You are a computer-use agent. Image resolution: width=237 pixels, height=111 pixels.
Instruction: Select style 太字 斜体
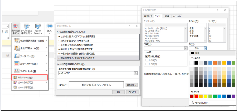pos(194,36)
